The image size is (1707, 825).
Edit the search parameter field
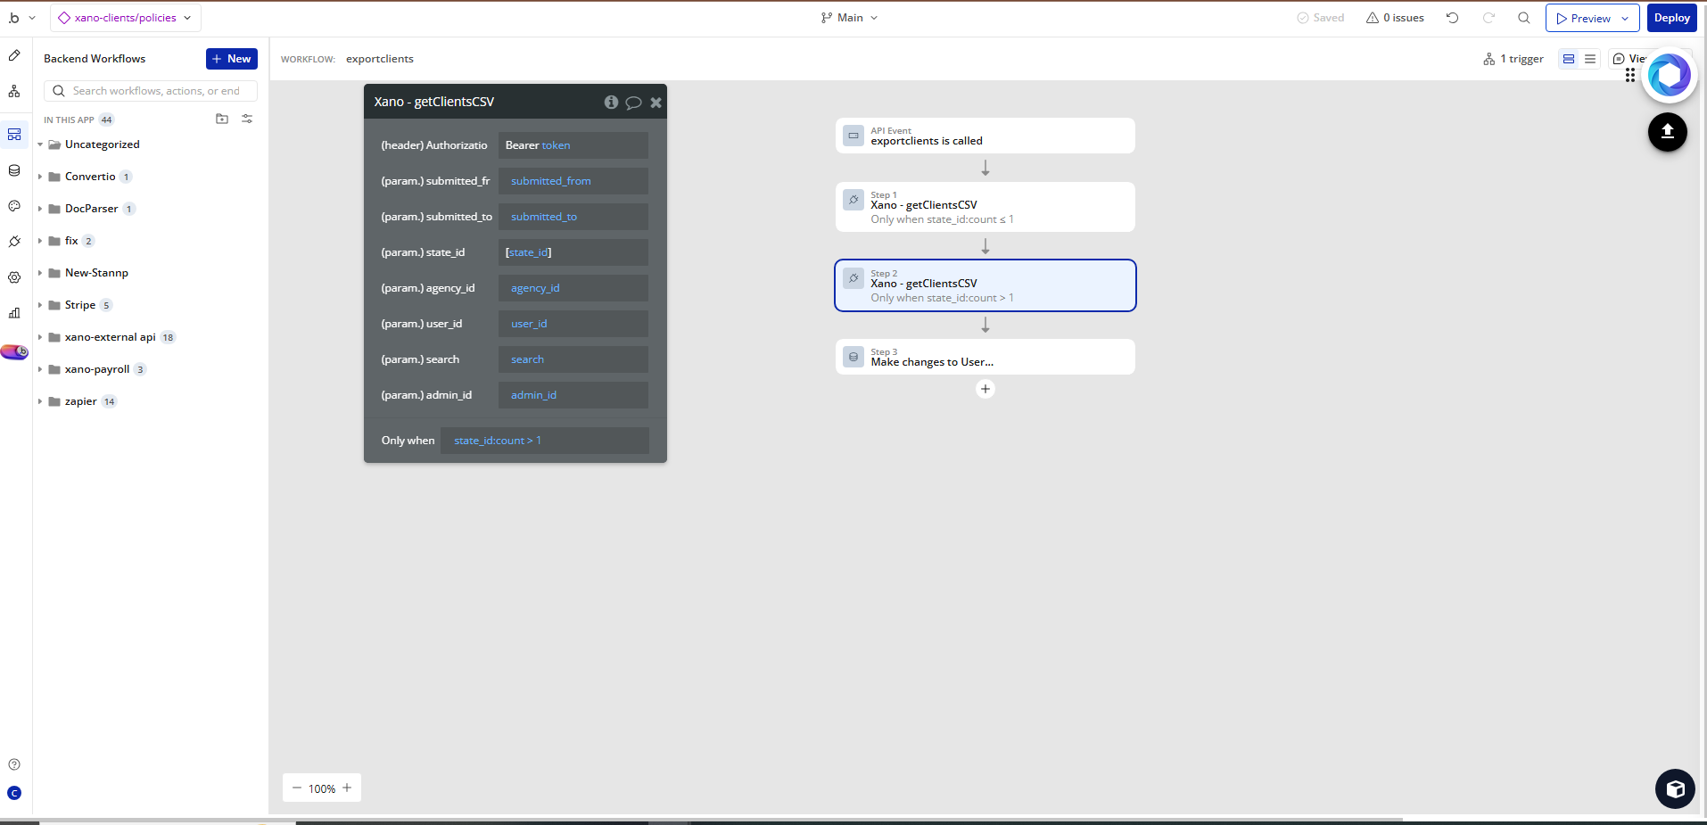tap(573, 359)
